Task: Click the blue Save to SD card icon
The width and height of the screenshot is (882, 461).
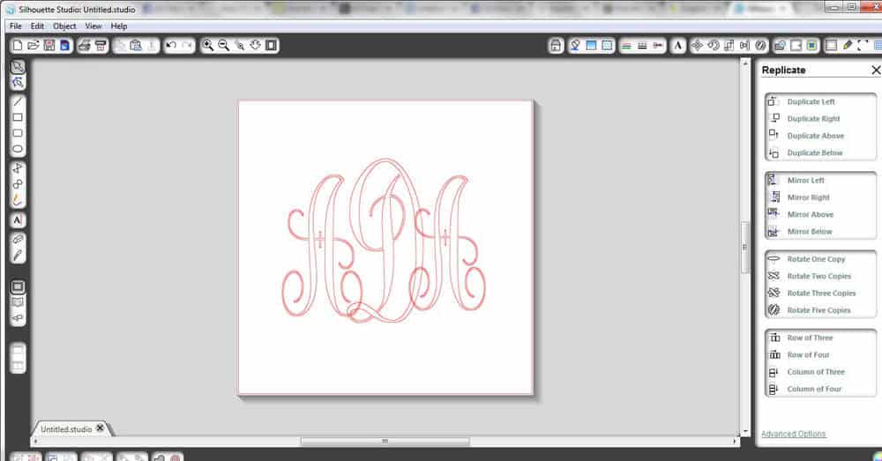Action: [x=64, y=45]
